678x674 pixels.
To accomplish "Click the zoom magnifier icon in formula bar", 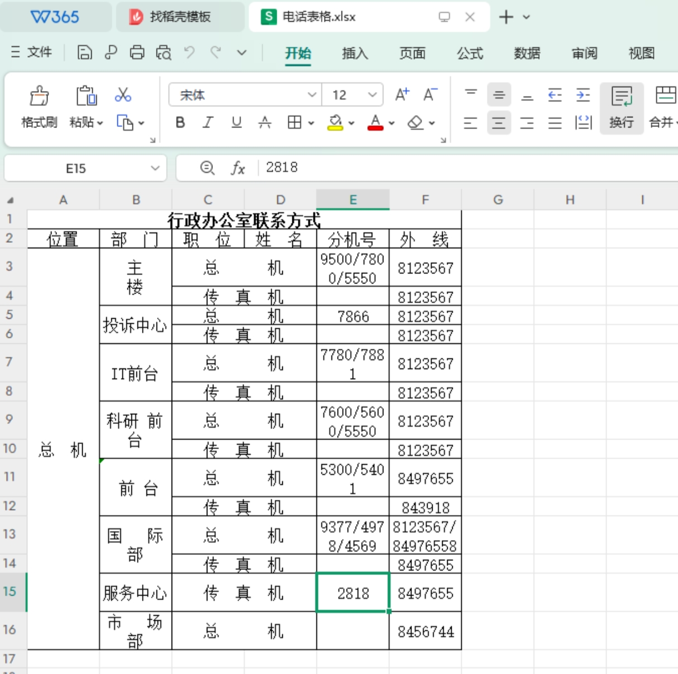I will pos(207,168).
